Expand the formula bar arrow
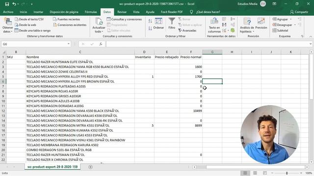This screenshot has width=314, height=176. [311, 44]
